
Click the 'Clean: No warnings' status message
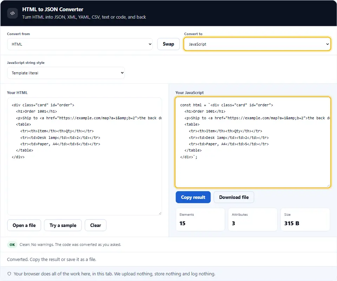click(x=70, y=245)
